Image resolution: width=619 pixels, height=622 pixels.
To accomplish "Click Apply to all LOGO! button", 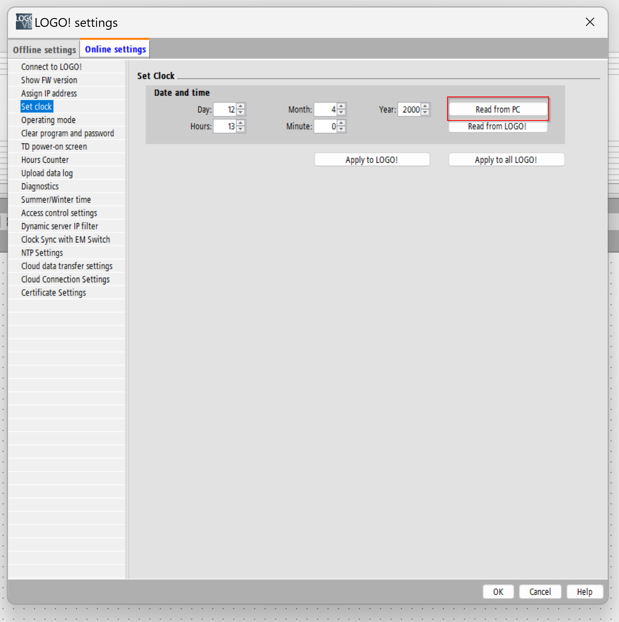I will coord(506,160).
